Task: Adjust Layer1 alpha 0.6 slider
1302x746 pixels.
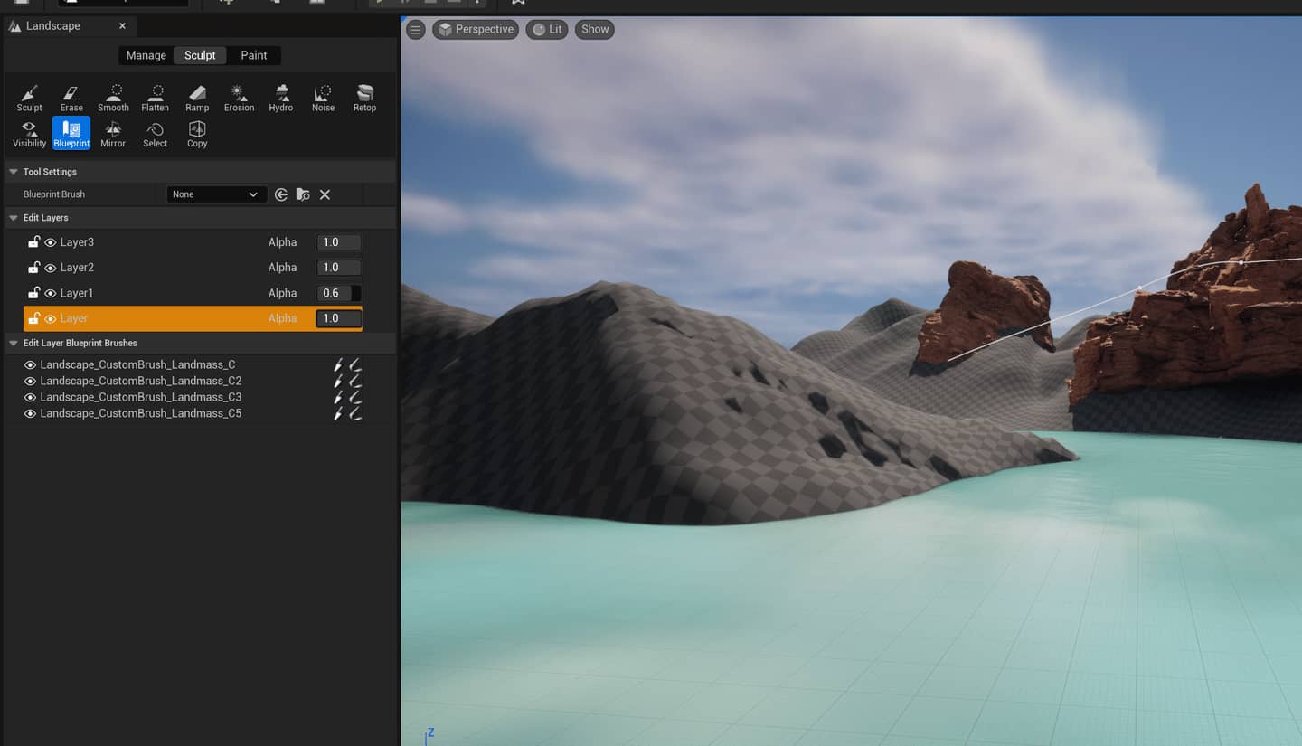Action: point(338,293)
